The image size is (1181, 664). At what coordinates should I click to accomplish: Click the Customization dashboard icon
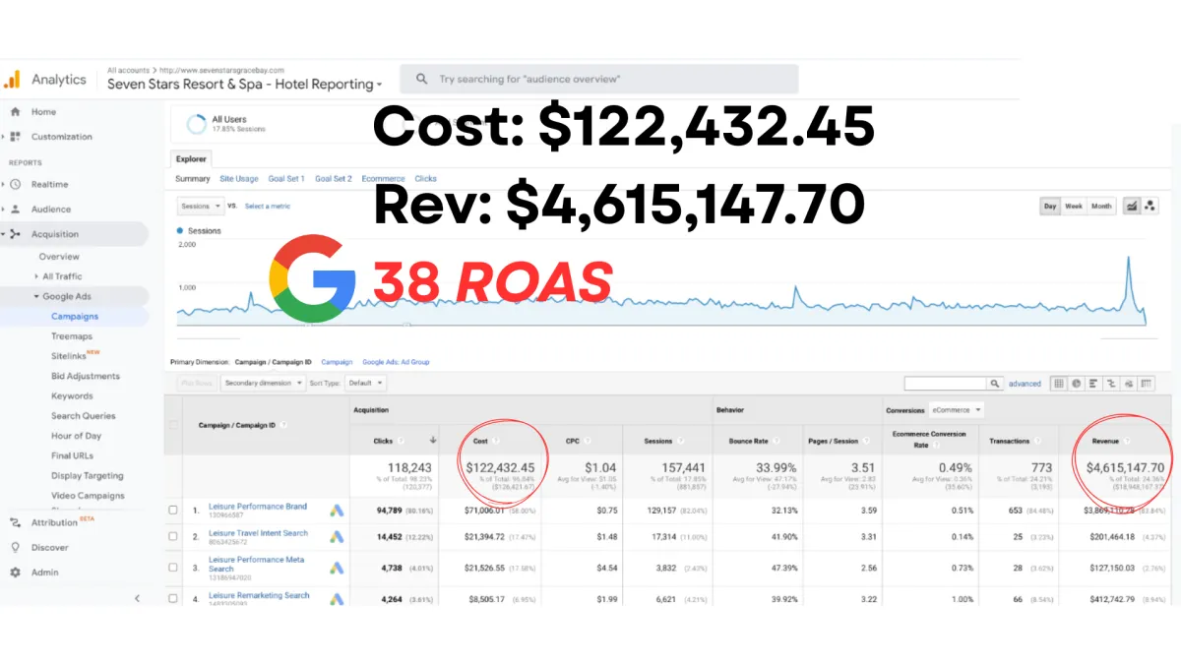click(x=16, y=137)
